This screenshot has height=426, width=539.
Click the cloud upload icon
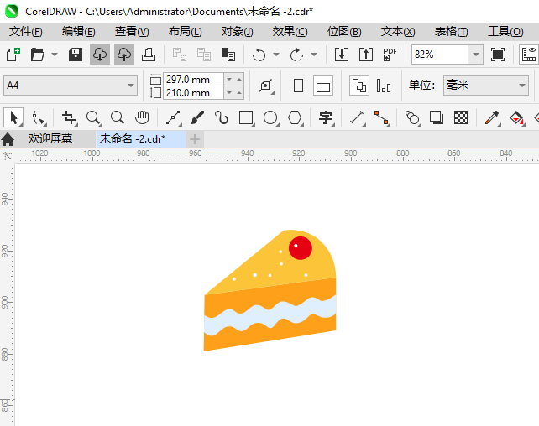124,55
